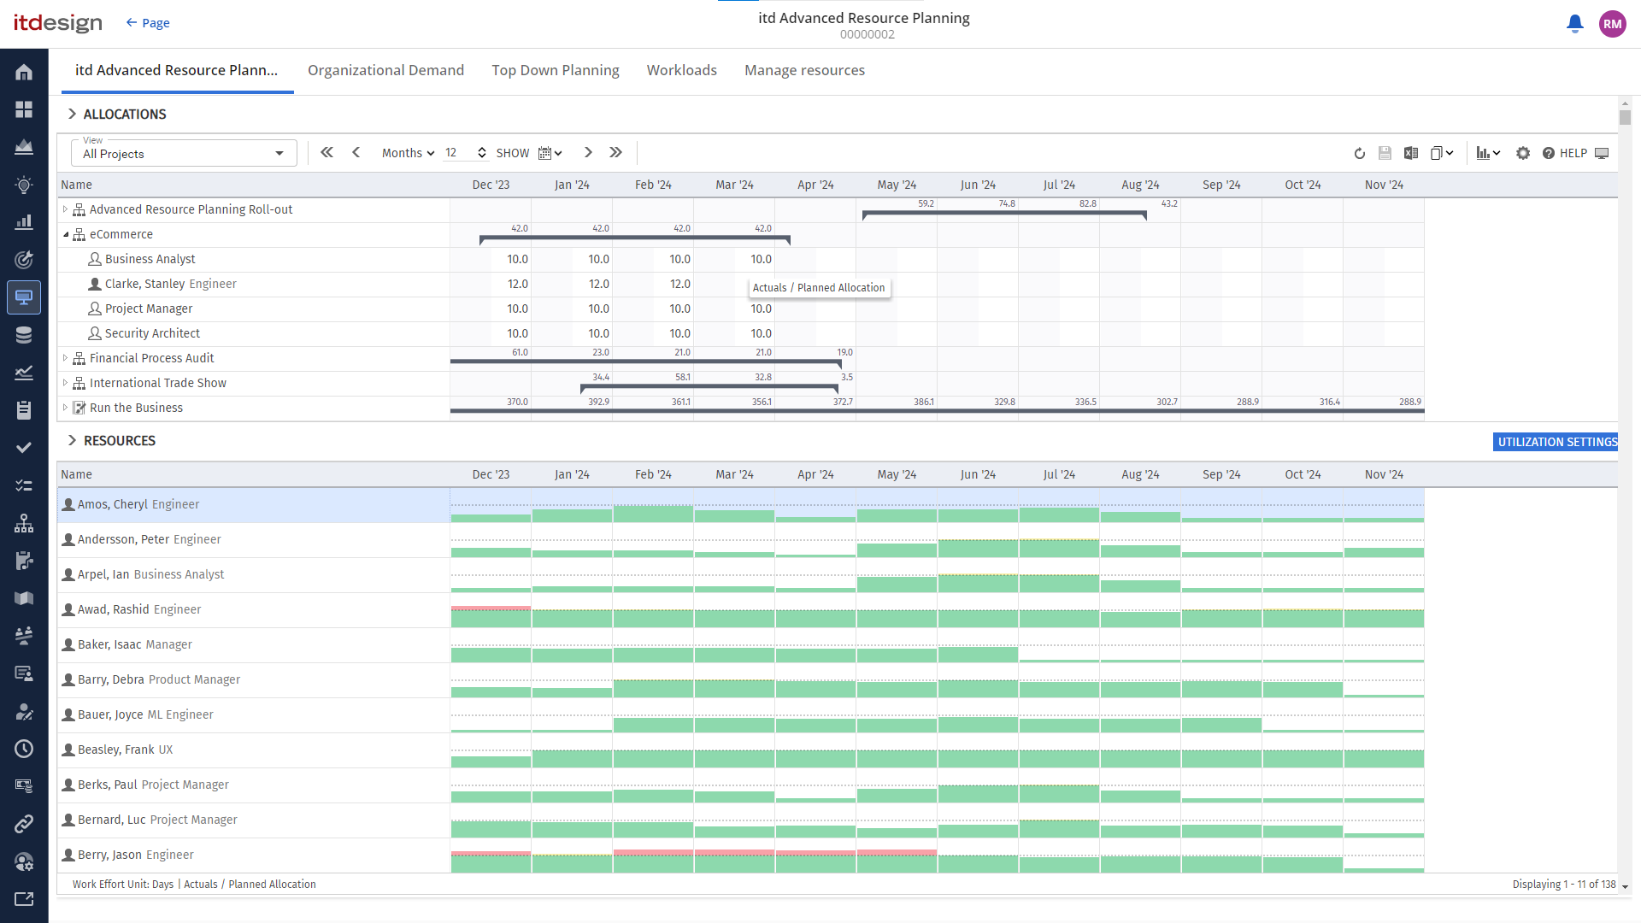Open the Home icon in the sidebar
Viewport: 1641px width, 923px height.
(24, 73)
